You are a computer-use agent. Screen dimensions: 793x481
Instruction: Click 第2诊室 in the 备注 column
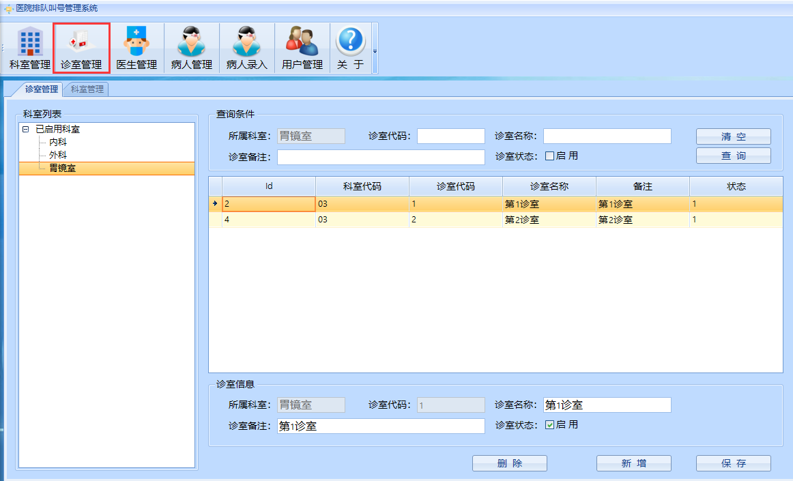click(x=643, y=220)
